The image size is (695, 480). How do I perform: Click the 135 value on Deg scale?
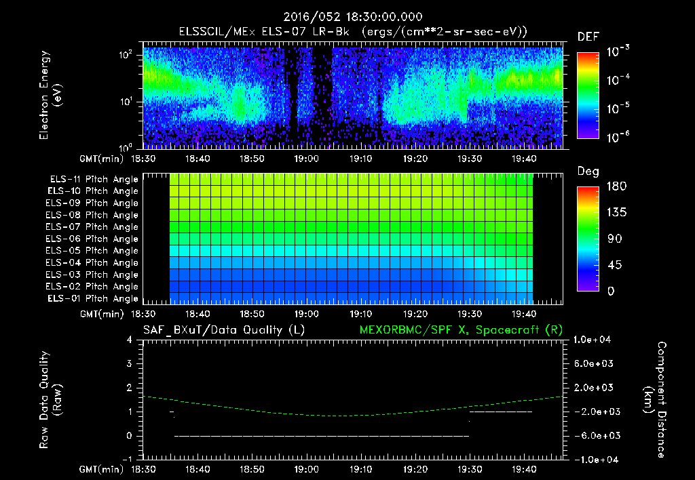pos(616,213)
